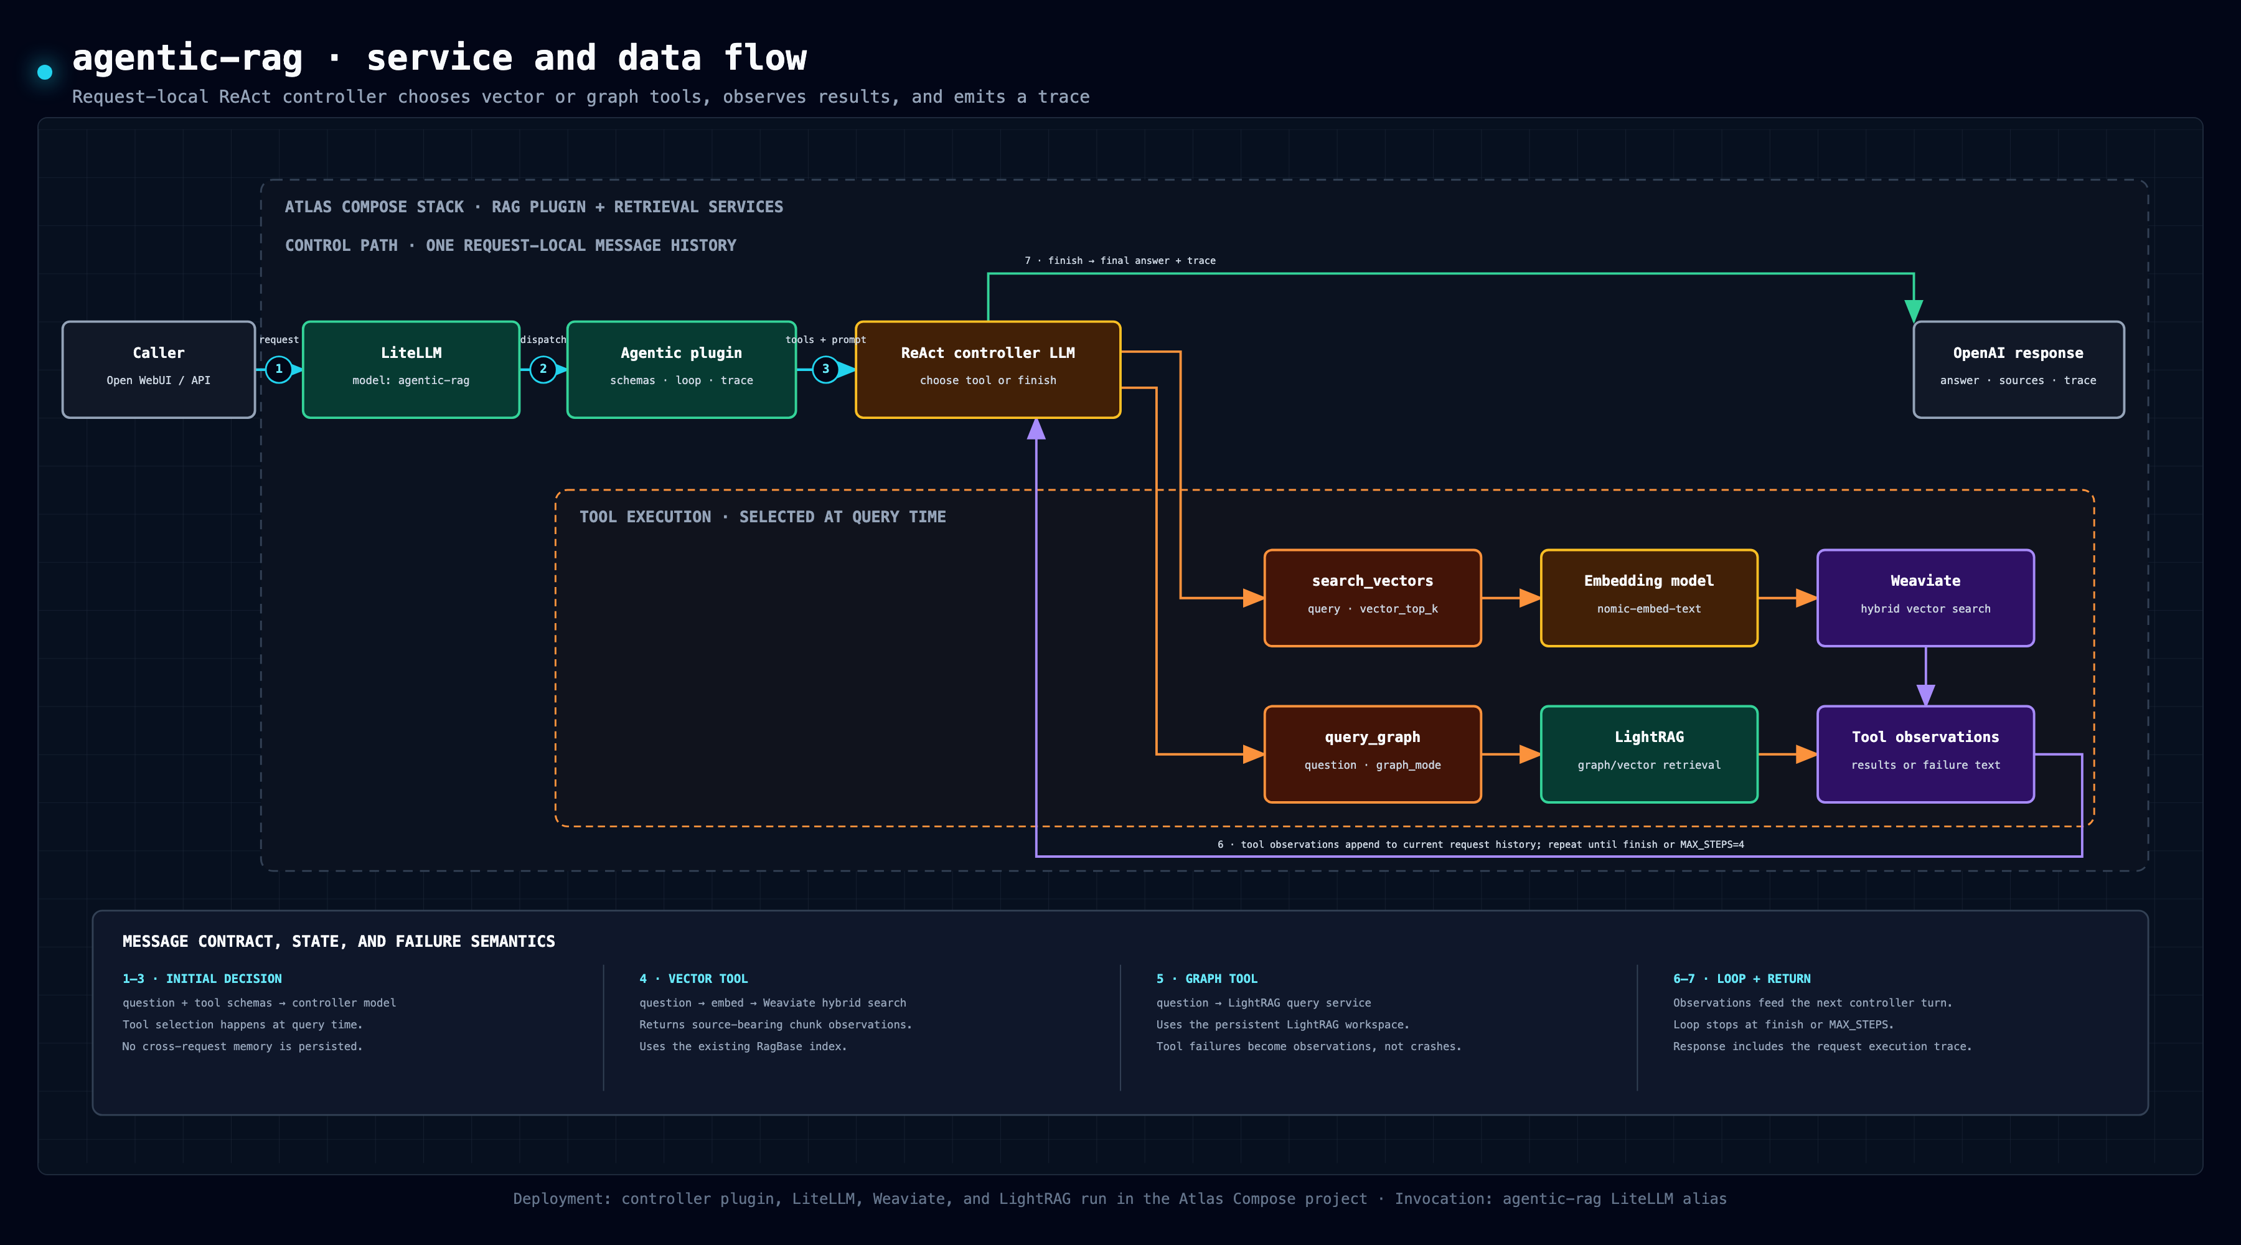Click the cyan dot beside the title
This screenshot has width=2241, height=1245.
coord(45,72)
